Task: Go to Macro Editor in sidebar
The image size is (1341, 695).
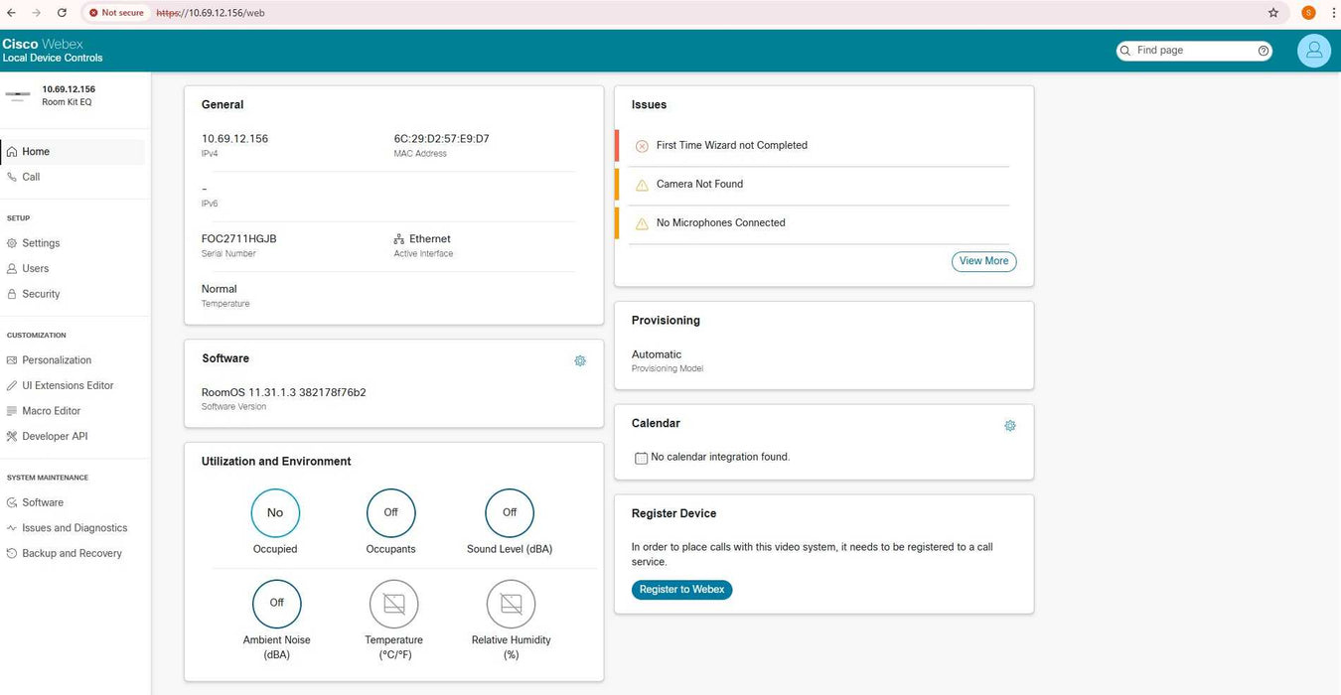Action: [x=51, y=411]
